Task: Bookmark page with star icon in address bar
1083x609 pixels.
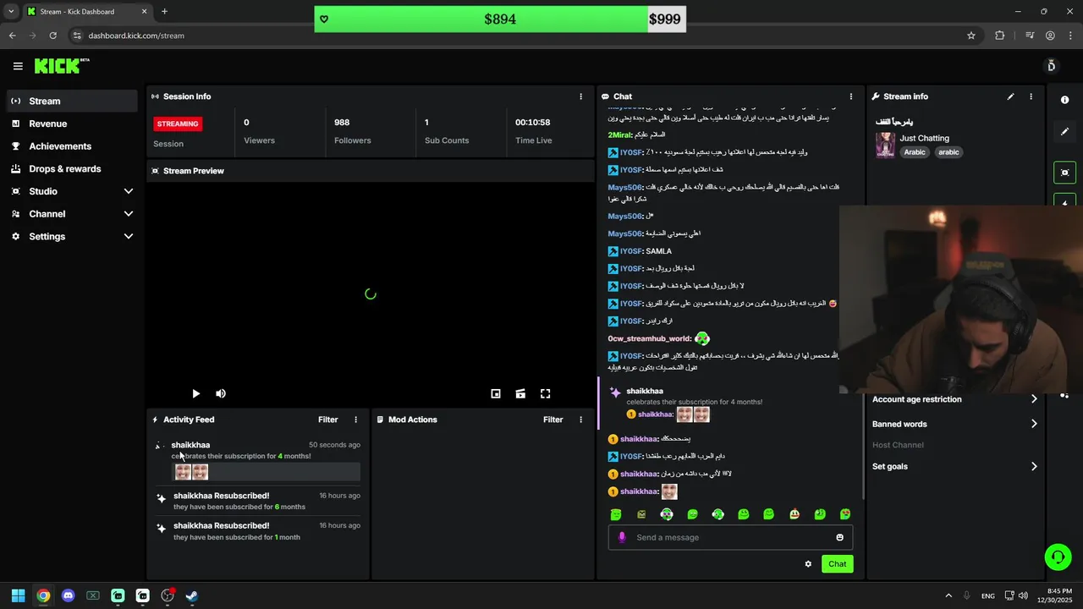Action: 971,36
